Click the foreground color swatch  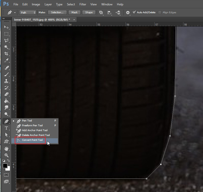tap(5, 166)
